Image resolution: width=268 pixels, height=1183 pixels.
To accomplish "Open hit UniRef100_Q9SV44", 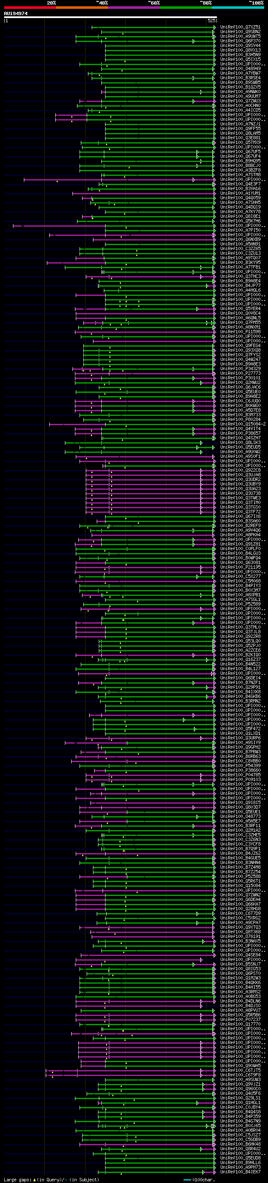I will pyautogui.click(x=240, y=46).
